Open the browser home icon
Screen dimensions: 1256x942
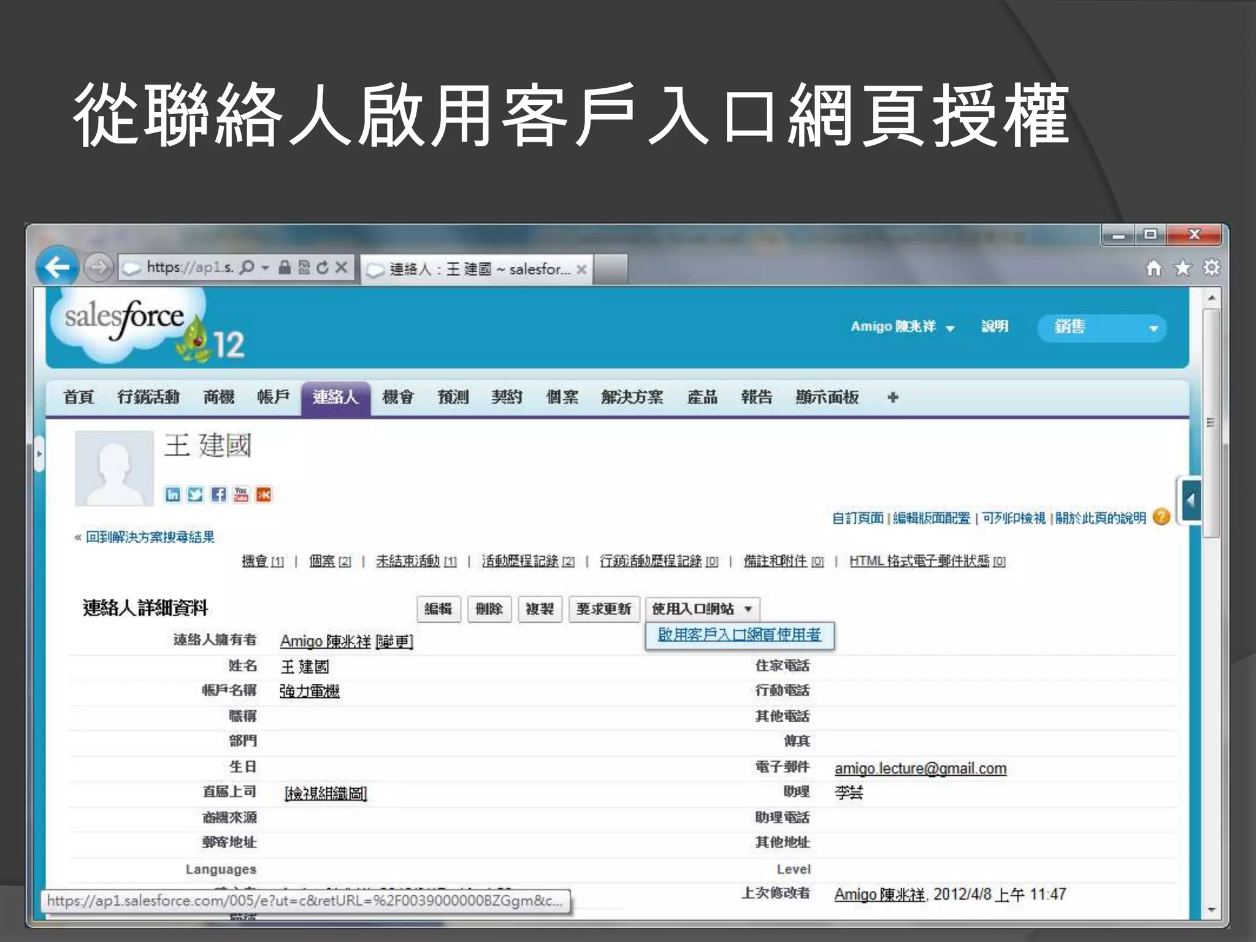pyautogui.click(x=1154, y=268)
